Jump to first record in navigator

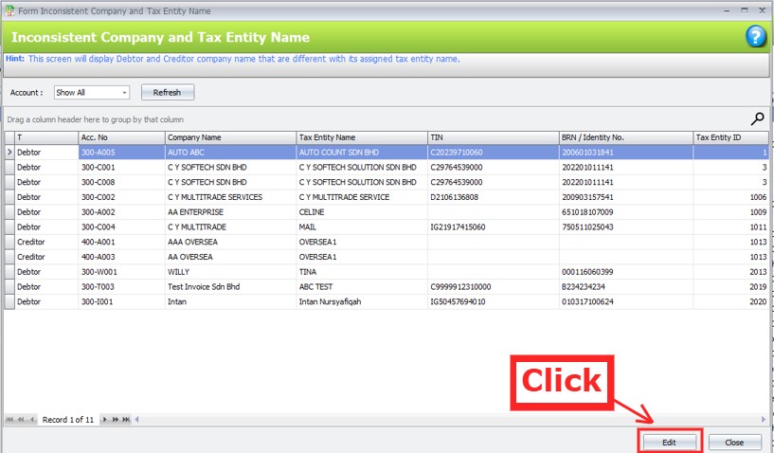point(10,419)
